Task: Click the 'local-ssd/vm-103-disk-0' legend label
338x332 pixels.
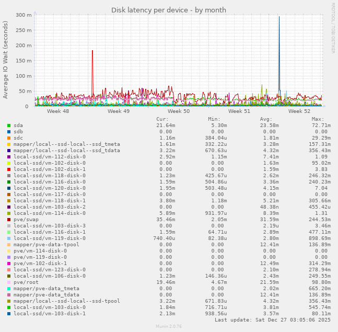Action: click(x=50, y=307)
